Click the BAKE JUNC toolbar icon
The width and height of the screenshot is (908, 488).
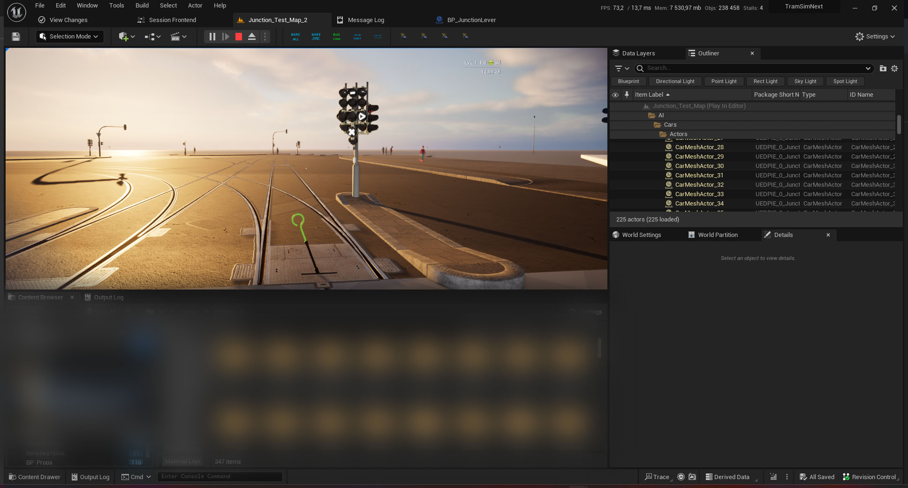tap(316, 37)
